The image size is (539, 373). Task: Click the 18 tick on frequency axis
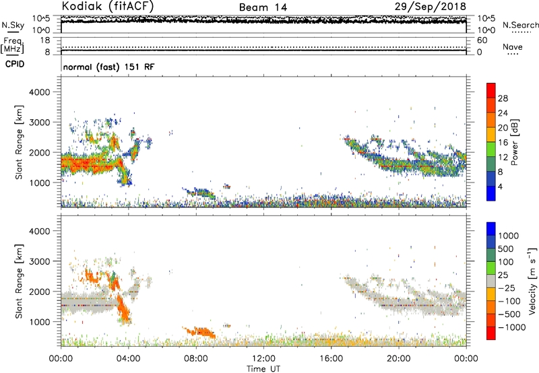[x=45, y=40]
